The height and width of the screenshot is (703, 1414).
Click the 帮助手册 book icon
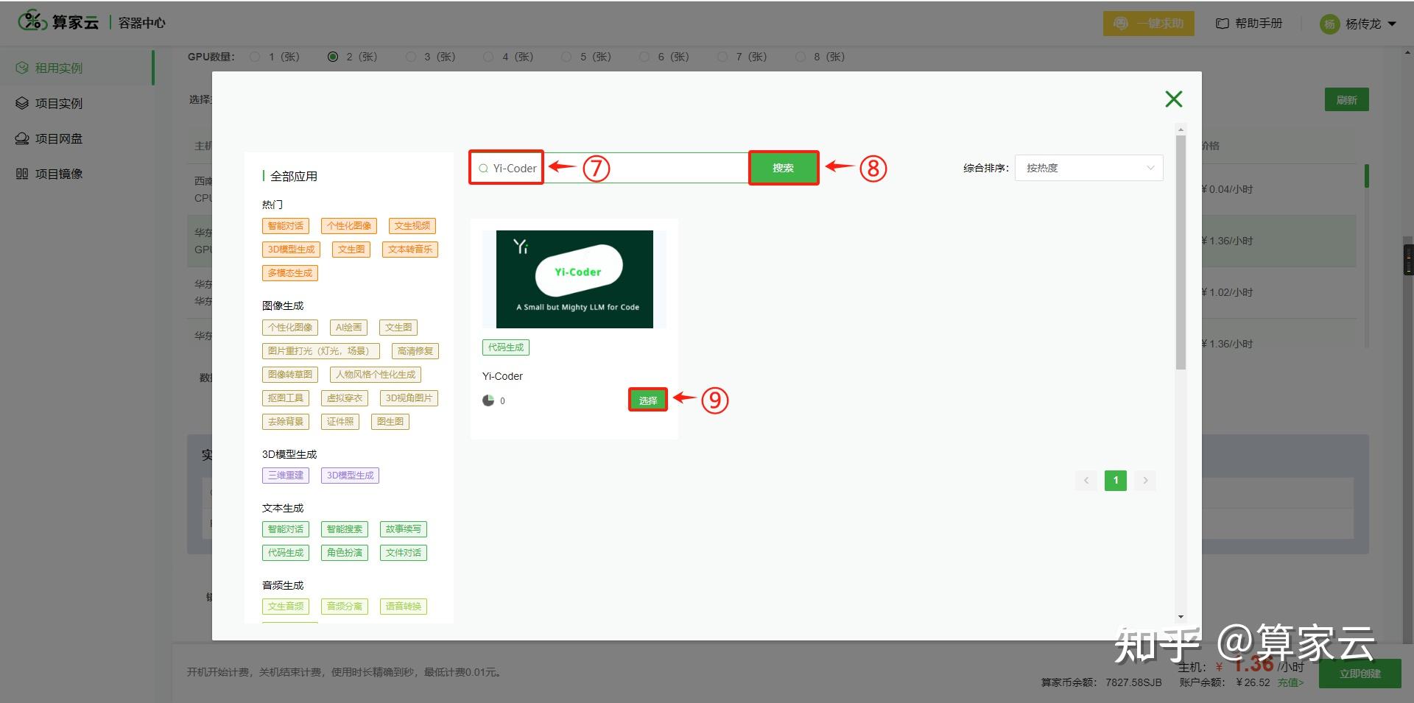1222,24
